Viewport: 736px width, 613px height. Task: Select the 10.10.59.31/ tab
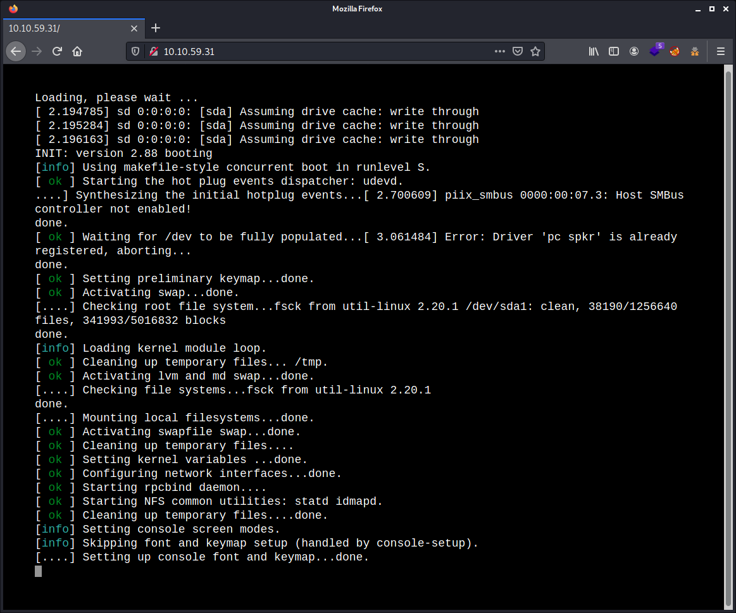pos(73,28)
